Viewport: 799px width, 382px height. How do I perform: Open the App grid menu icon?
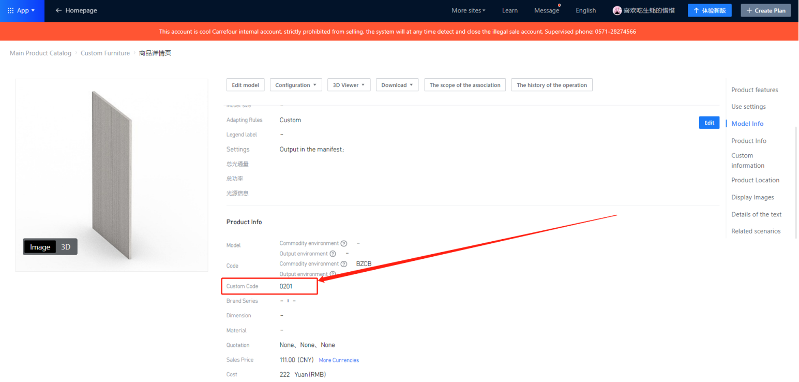coord(10,10)
